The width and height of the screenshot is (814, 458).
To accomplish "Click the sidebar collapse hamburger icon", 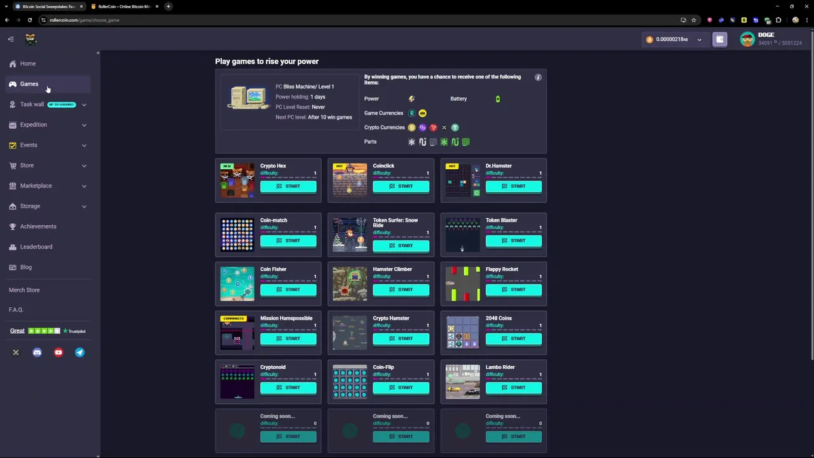I will tap(11, 39).
